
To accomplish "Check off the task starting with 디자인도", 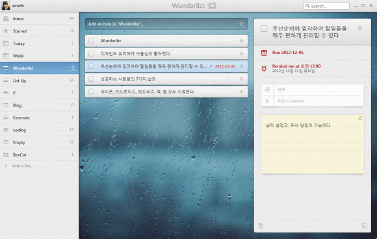I will click(x=92, y=53).
